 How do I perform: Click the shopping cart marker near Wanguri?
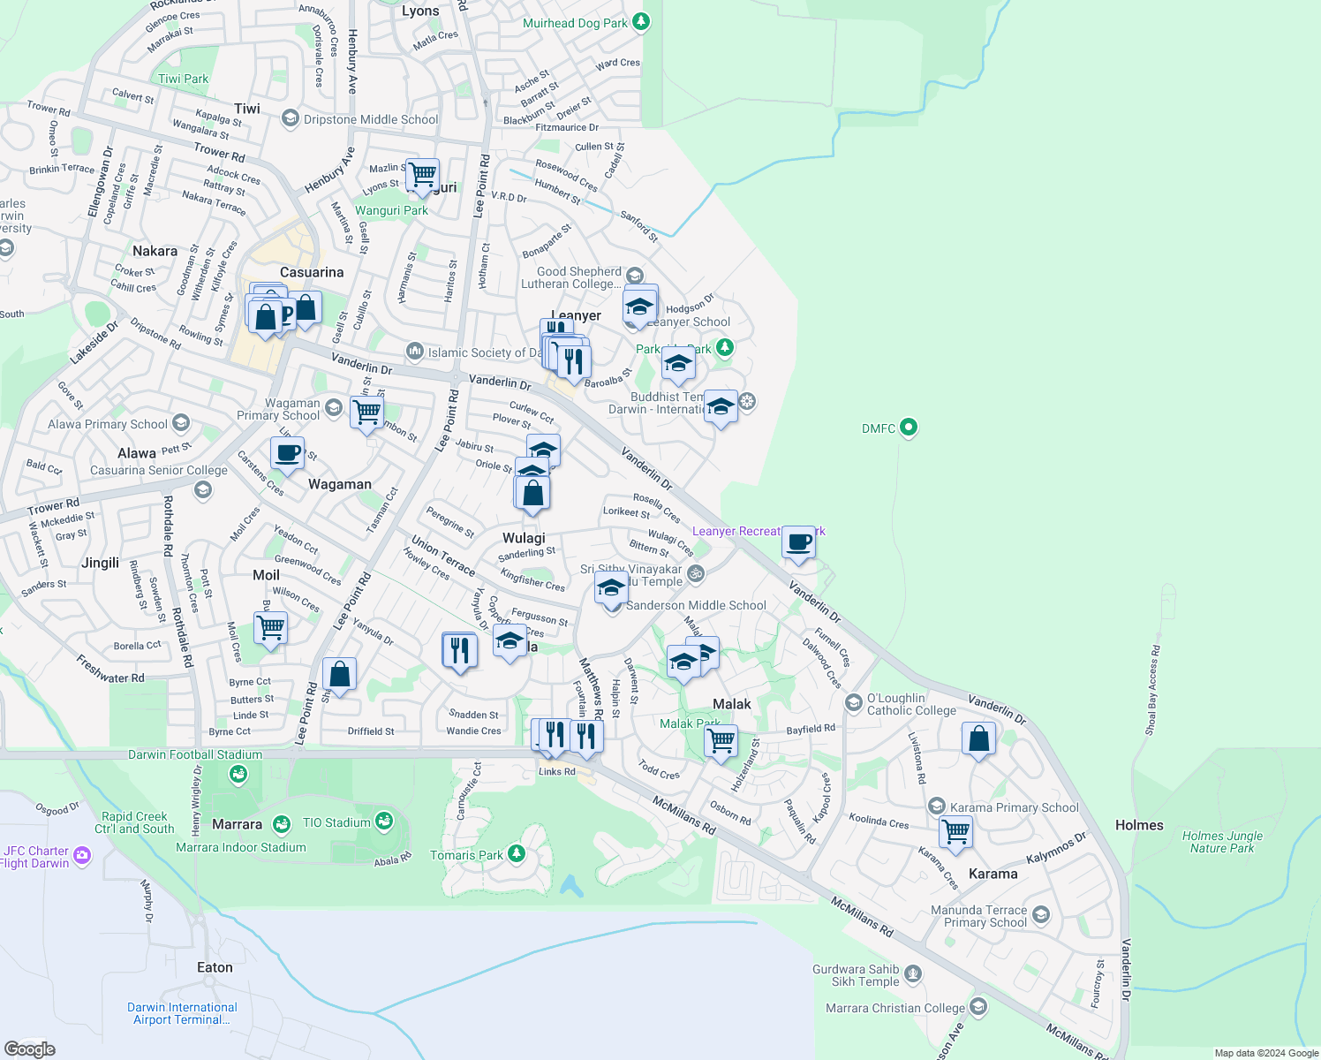click(x=423, y=175)
